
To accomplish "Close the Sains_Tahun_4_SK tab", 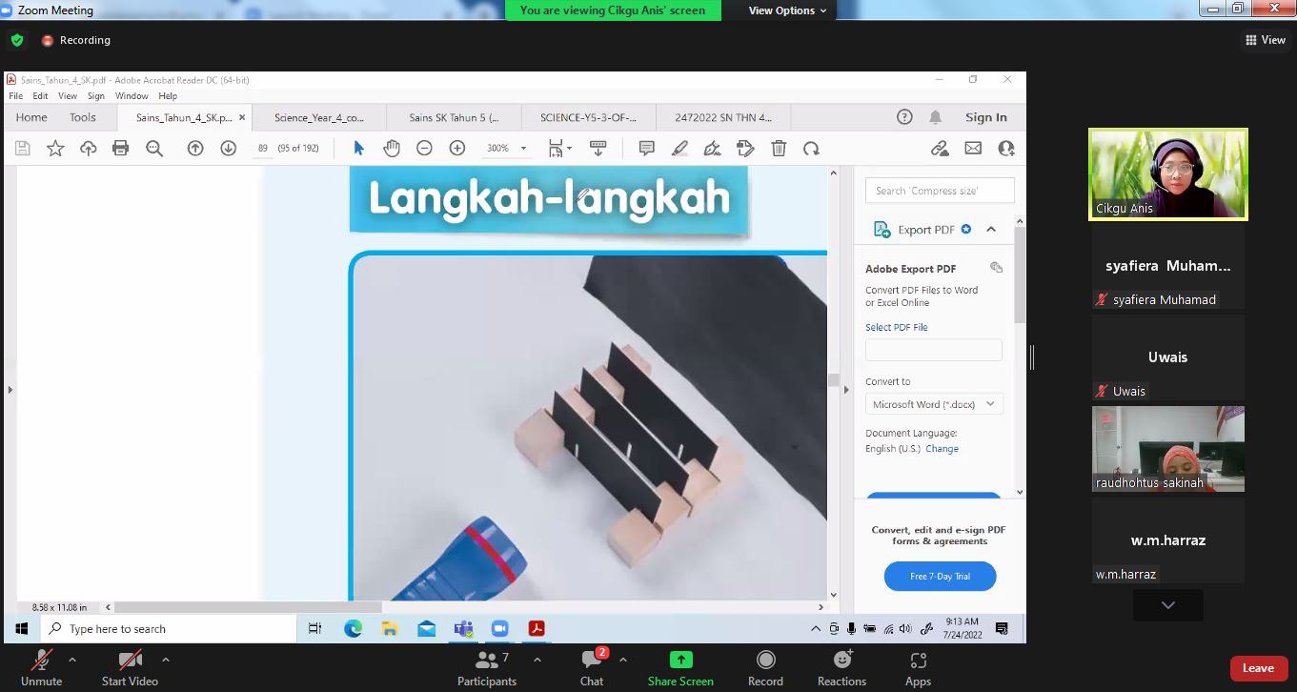I will pyautogui.click(x=242, y=118).
